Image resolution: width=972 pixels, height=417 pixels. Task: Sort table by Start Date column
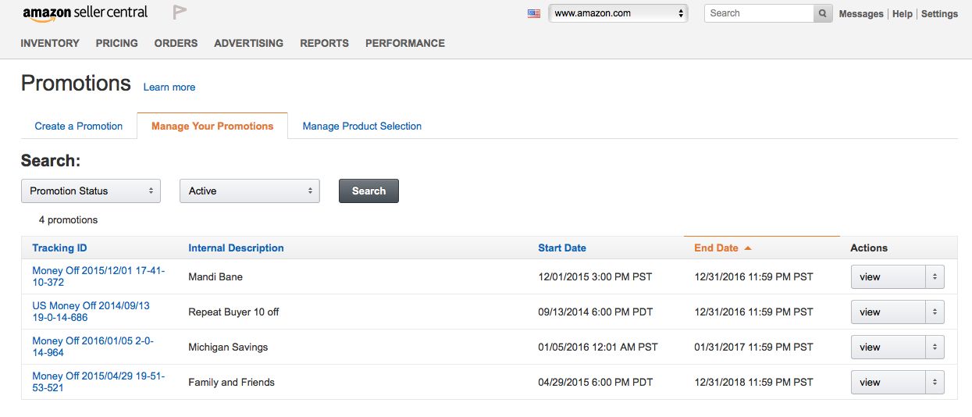tap(561, 248)
